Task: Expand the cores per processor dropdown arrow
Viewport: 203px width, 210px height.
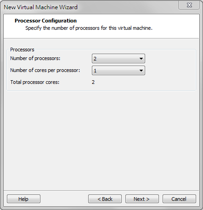Action: click(x=141, y=71)
